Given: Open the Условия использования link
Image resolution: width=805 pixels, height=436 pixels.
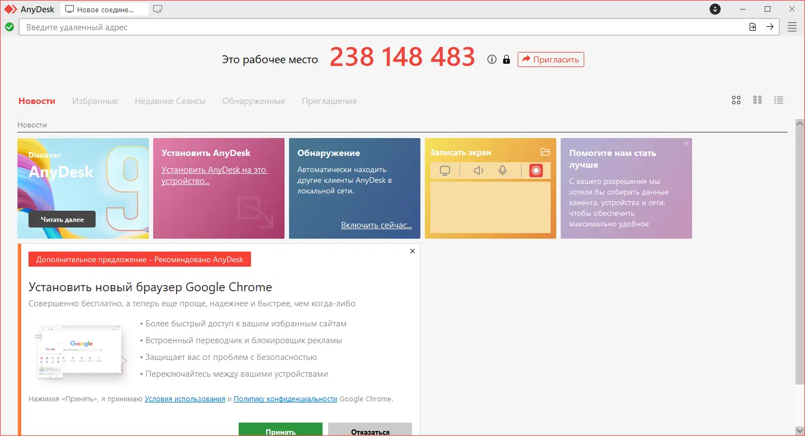Looking at the screenshot, I should [185, 399].
